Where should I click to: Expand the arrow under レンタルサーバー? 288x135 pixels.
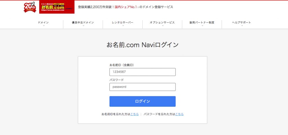tap(123, 26)
